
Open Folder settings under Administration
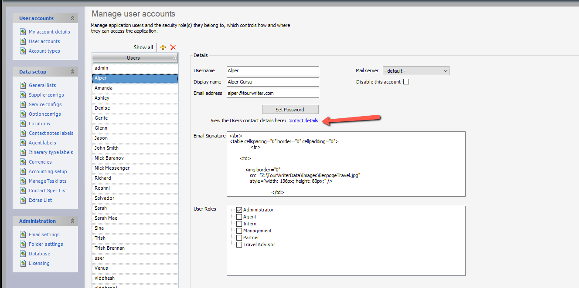pyautogui.click(x=46, y=244)
